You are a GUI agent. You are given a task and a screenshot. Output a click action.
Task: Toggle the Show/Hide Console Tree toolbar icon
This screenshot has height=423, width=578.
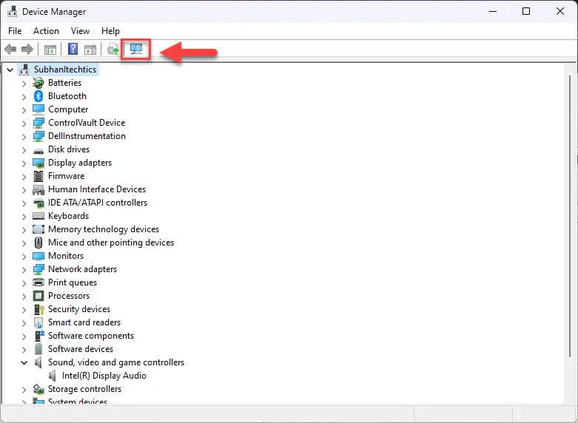pos(50,50)
